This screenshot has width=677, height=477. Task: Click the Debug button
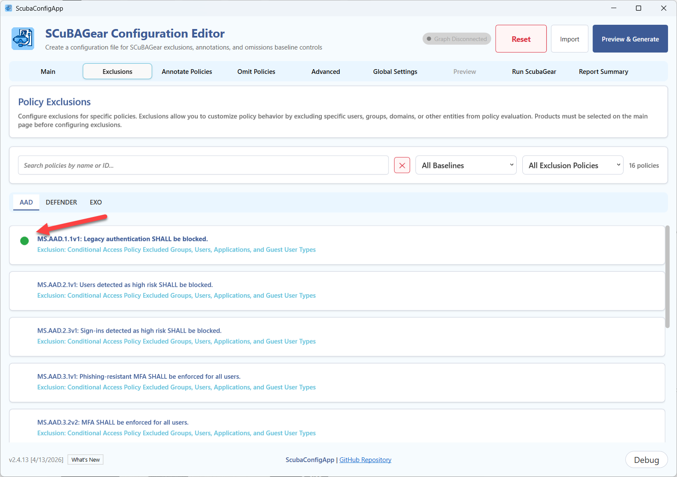pyautogui.click(x=647, y=460)
